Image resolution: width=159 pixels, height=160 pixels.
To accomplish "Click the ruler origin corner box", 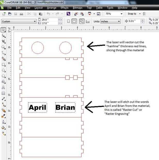I will [x=9, y=28].
